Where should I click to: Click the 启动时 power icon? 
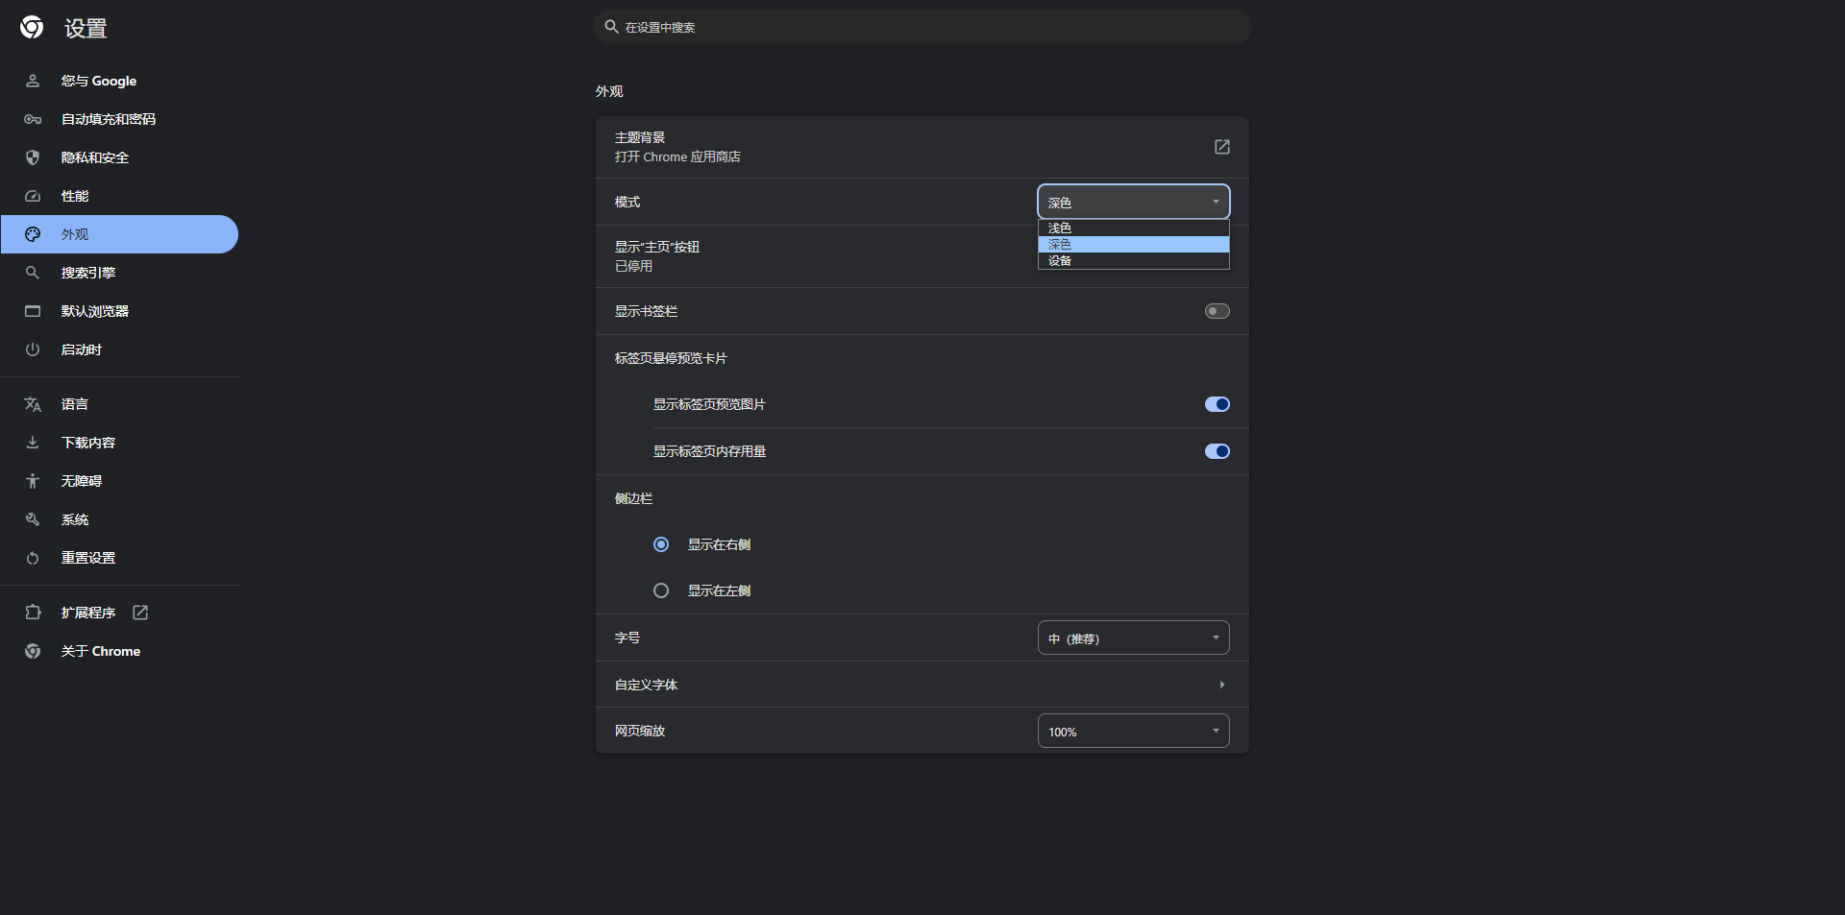point(33,349)
